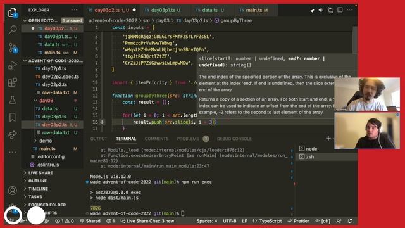405x228 pixels.
Task: Open the DEBUG CONSOLE panel tab
Action: pyautogui.click(x=234, y=139)
